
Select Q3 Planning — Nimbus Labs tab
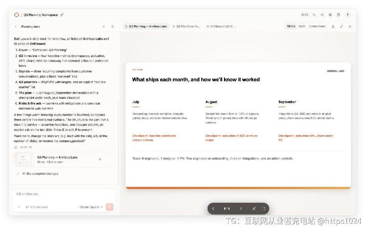[146, 26]
